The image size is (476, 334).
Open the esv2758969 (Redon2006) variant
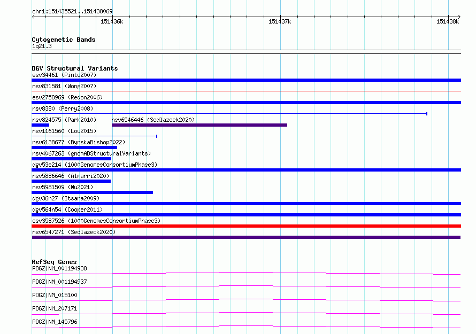click(67, 97)
